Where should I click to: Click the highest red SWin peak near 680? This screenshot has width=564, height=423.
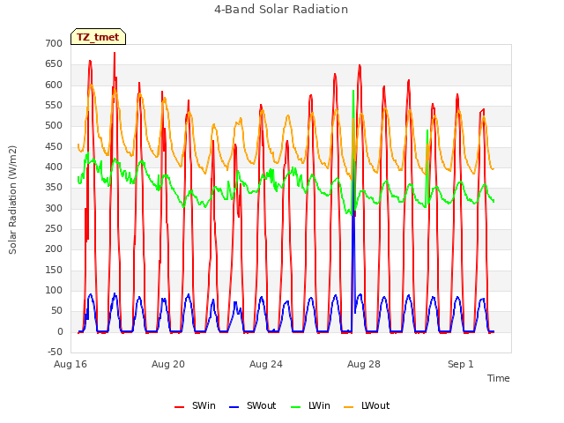[115, 54]
